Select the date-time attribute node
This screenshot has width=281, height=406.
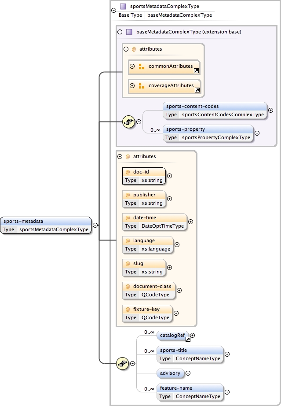coord(154,221)
